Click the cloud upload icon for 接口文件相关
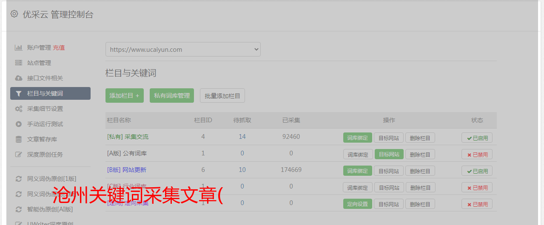 coord(19,78)
